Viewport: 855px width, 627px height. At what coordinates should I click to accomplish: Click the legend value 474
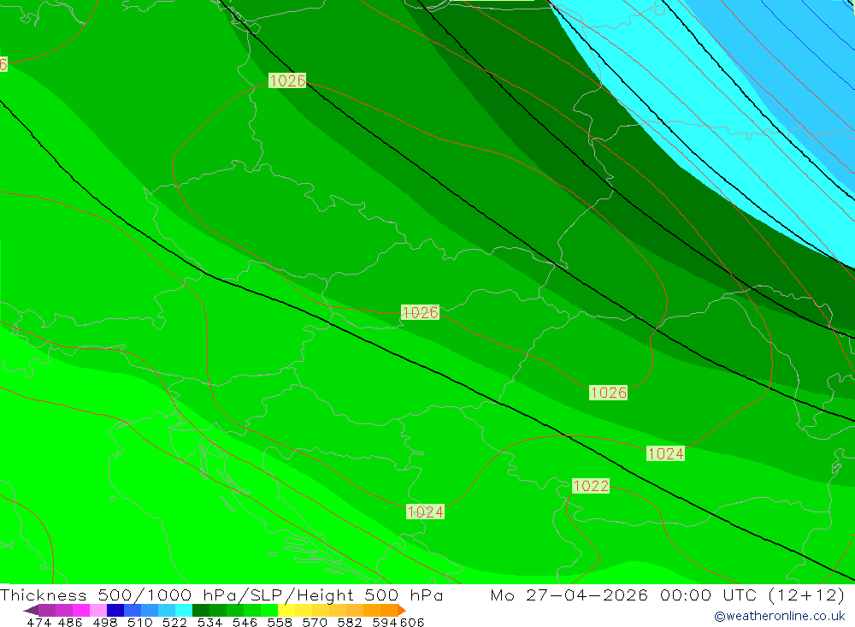pyautogui.click(x=38, y=622)
